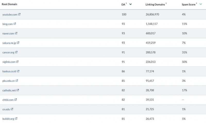Open the chtbl.com domain link

[8, 100]
